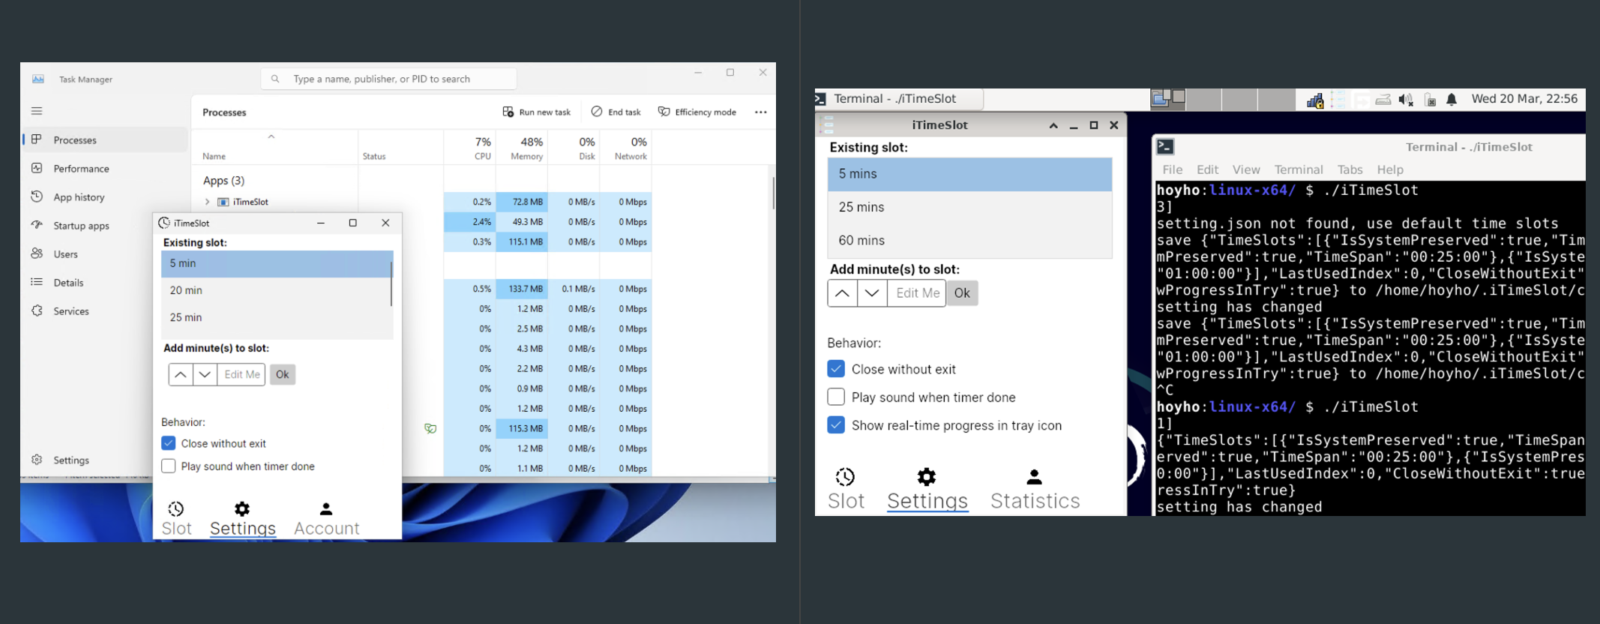Focus Task Manager search box
Viewport: 1600px width, 624px height.
click(388, 79)
